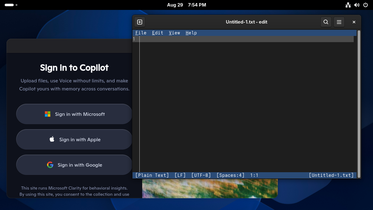Click the Microsoft logo icon
Image resolution: width=373 pixels, height=210 pixels.
click(x=48, y=114)
